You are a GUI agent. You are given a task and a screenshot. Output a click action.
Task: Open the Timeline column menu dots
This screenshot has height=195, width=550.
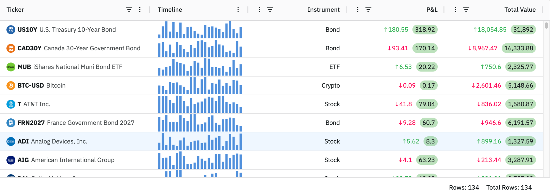pyautogui.click(x=238, y=10)
